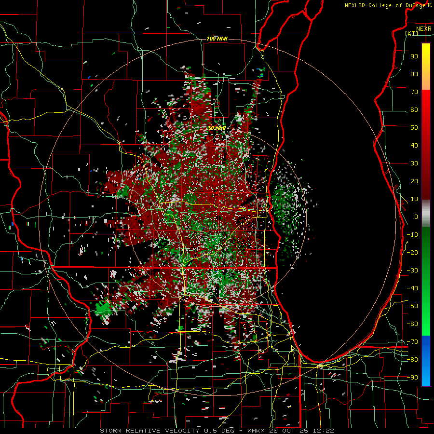
Task: Click the STORM RELATIVE VELOCITY caption text
Action: pos(150,431)
